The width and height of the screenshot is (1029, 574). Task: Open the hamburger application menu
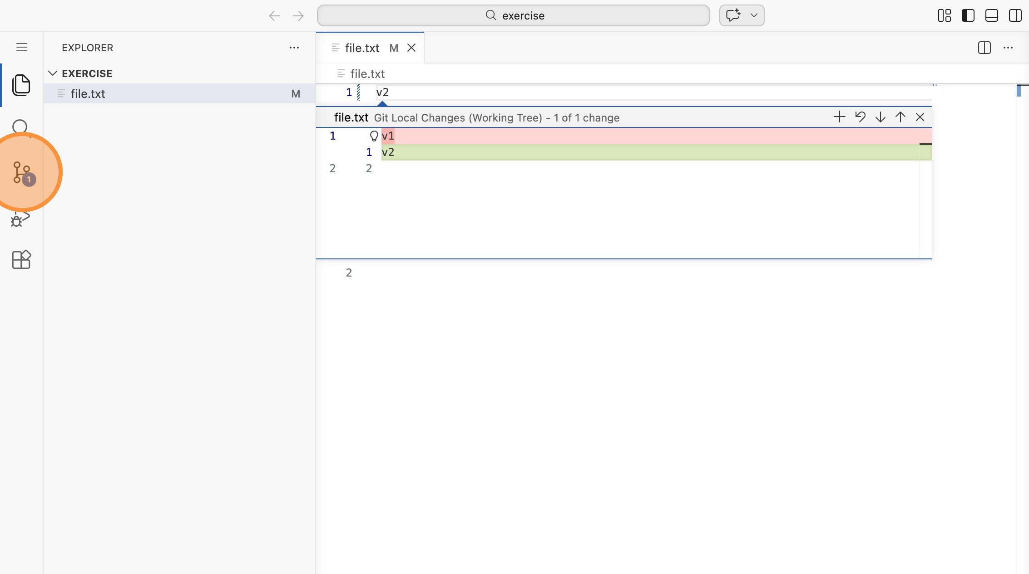[21, 48]
